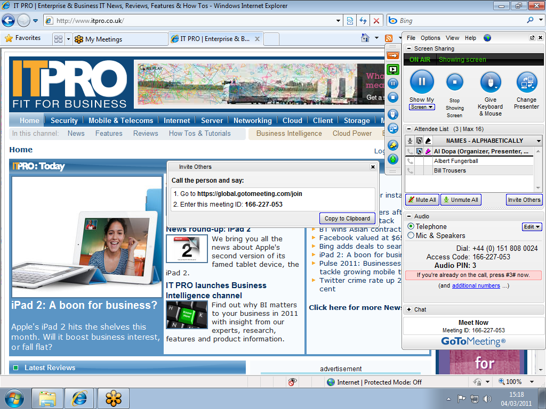This screenshot has height=409, width=546.
Task: Open the Business Intelligence channel link
Action: [x=289, y=134]
